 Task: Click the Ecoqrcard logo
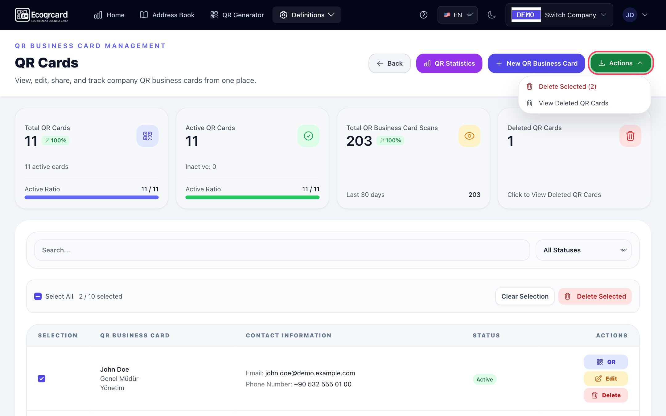(x=41, y=15)
